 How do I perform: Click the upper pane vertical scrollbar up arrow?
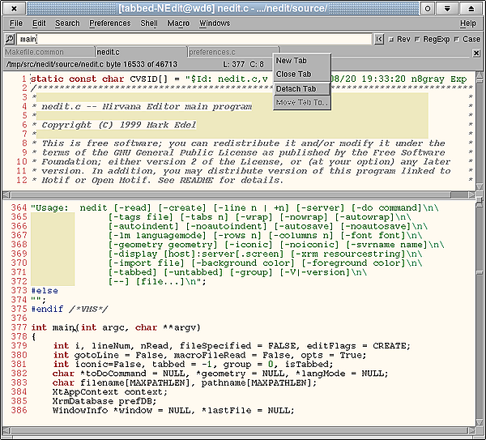point(480,75)
